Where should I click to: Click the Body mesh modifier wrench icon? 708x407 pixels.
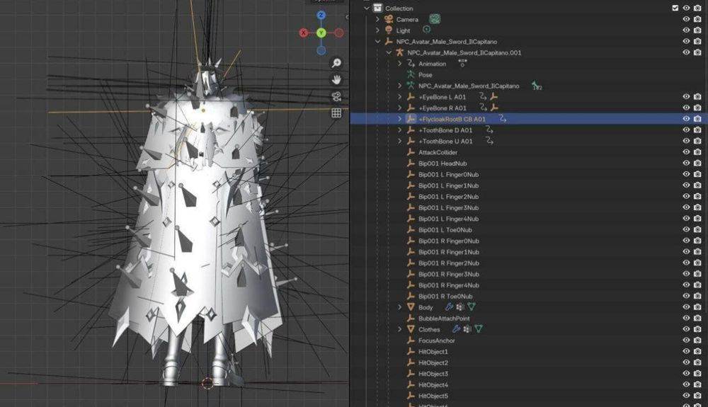pos(448,307)
